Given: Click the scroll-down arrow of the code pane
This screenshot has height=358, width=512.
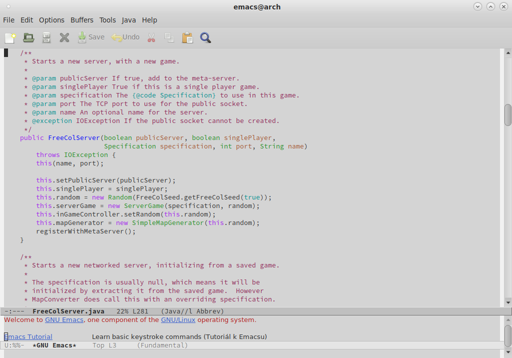Looking at the screenshot, I should coord(507,302).
